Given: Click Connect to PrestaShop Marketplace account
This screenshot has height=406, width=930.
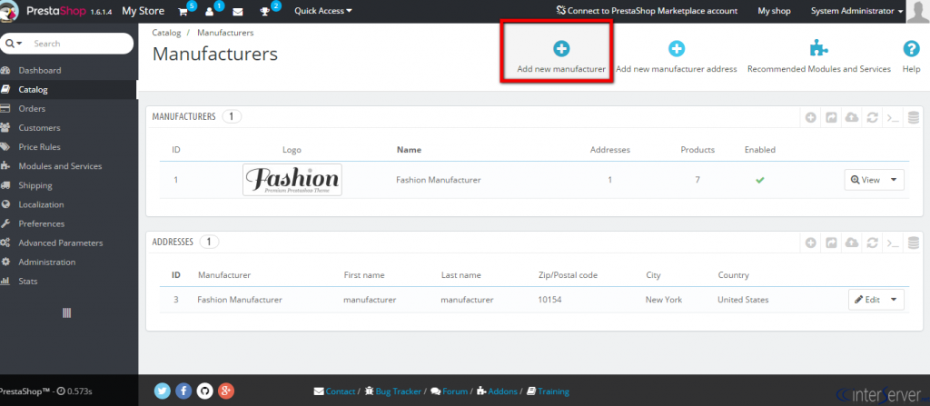Looking at the screenshot, I should tap(647, 11).
